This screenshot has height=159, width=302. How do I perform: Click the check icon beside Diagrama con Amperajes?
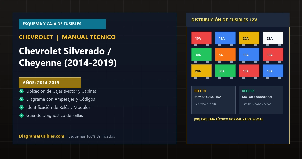tap(21, 99)
